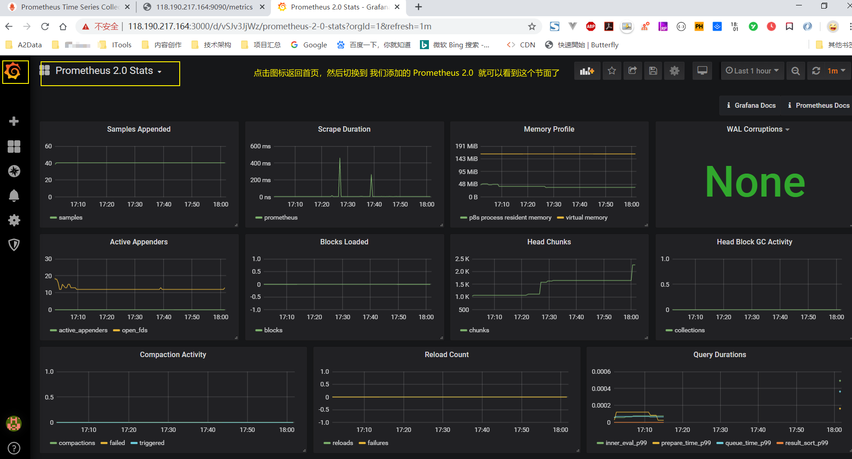Image resolution: width=852 pixels, height=459 pixels.
Task: Expand the 1m refresh interval dropdown
Action: [x=836, y=71]
